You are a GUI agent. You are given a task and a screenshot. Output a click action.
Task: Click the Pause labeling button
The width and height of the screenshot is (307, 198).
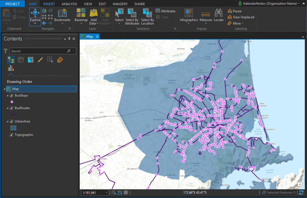point(235,11)
